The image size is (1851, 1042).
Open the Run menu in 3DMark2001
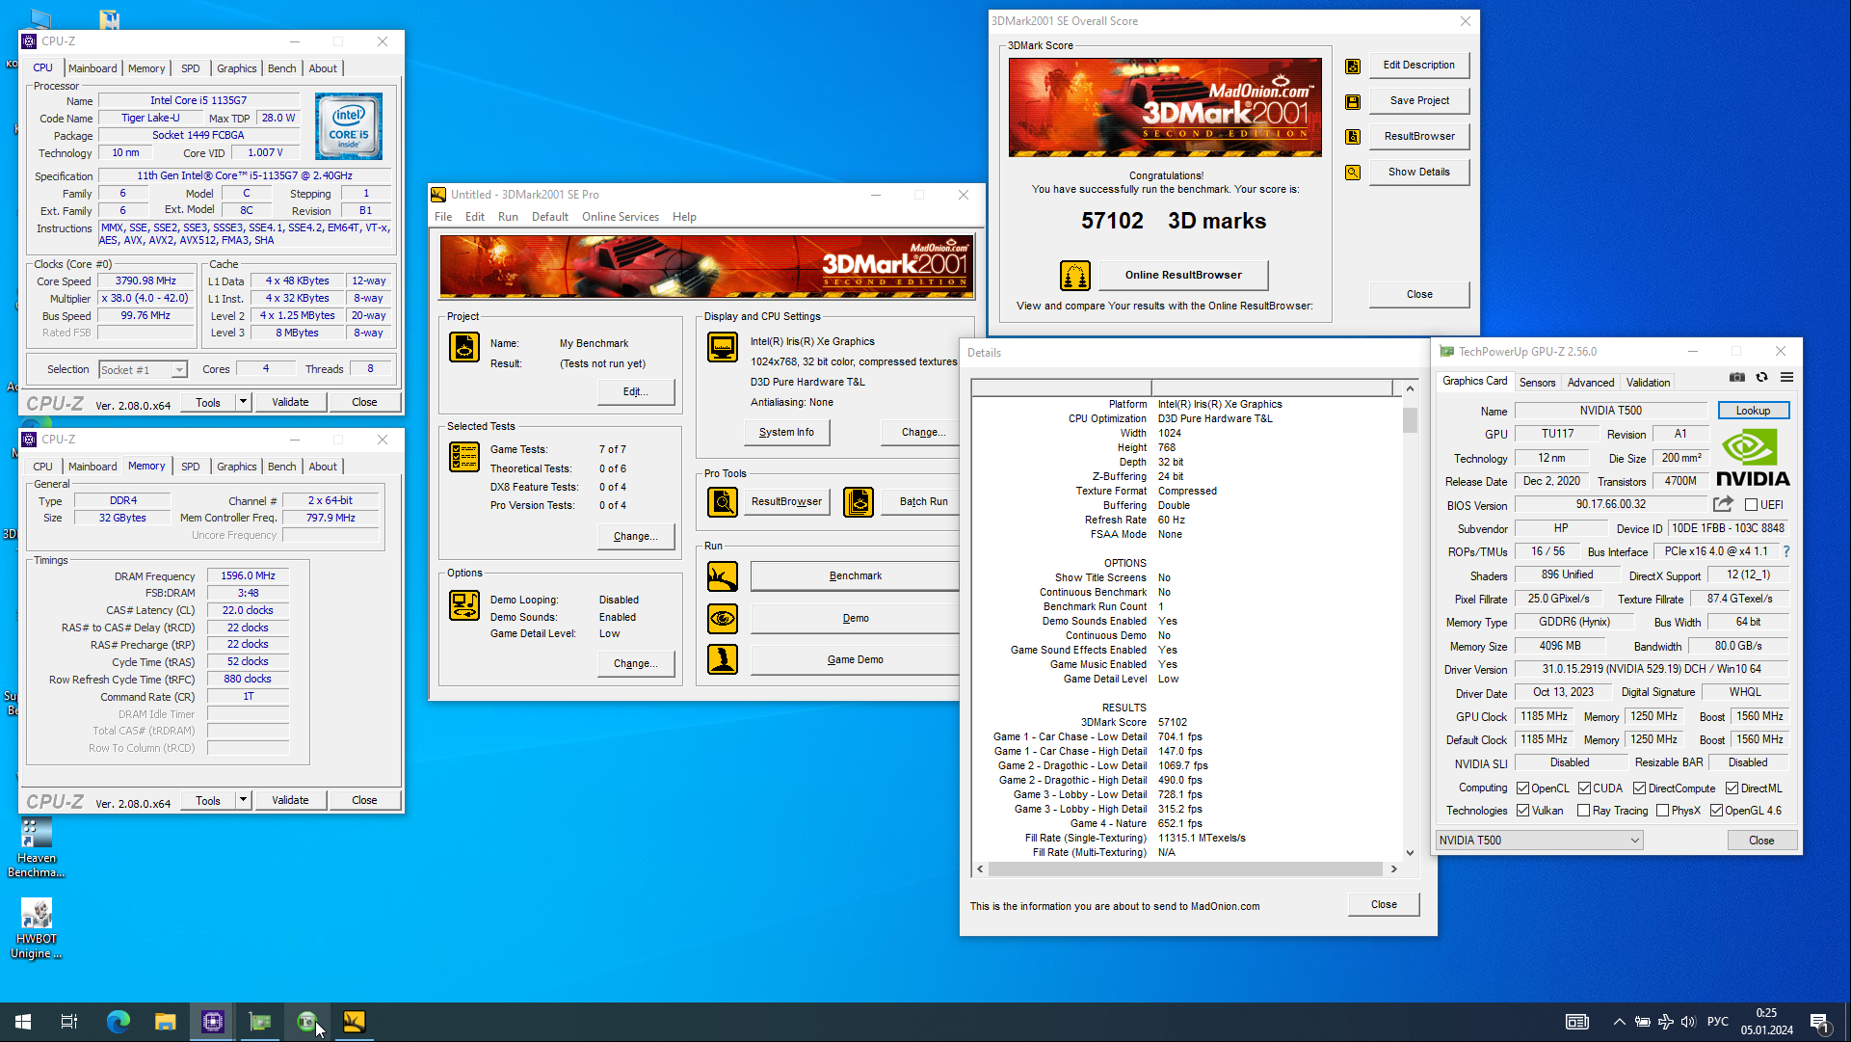click(508, 217)
